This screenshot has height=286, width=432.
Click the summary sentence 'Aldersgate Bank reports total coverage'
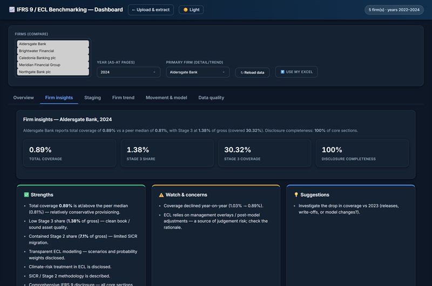[191, 130]
